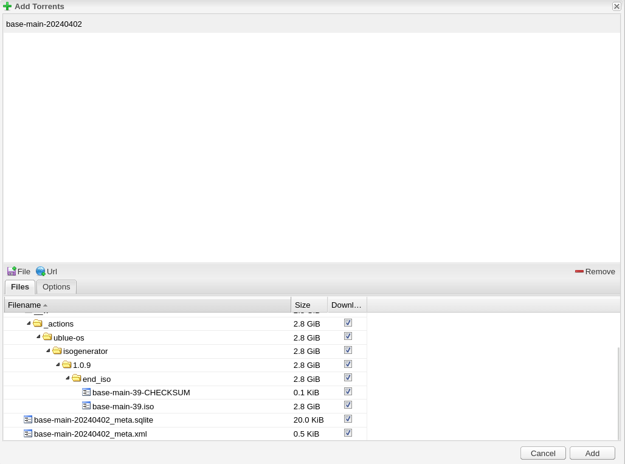Click the 0.5 KiB size cell
Screen dimensions: 625x464
306,434
